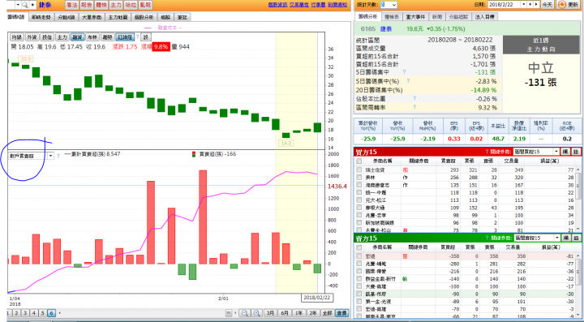584x322 pixels.
Task: Click the 看法 button in the top bar
Action: click(x=71, y=5)
